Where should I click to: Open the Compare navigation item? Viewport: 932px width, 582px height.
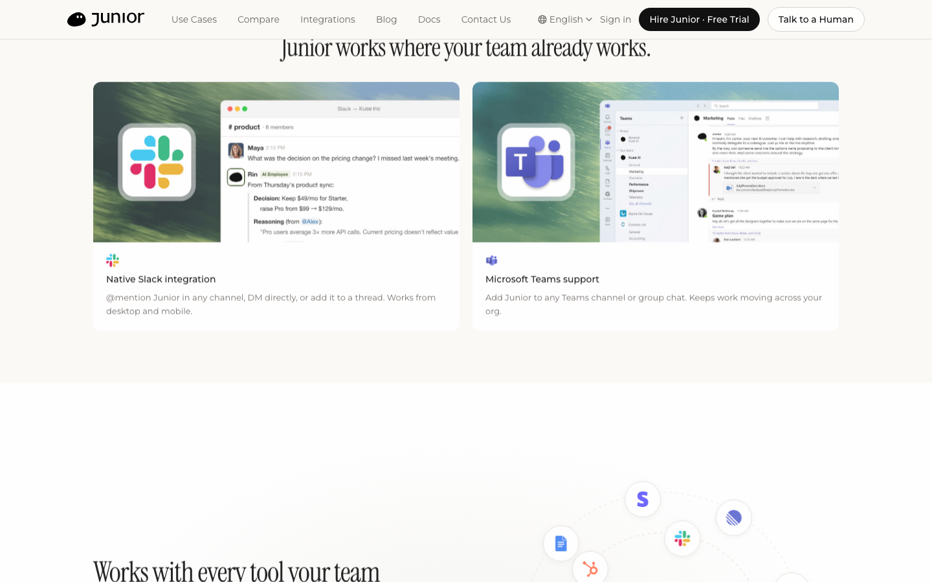258,19
